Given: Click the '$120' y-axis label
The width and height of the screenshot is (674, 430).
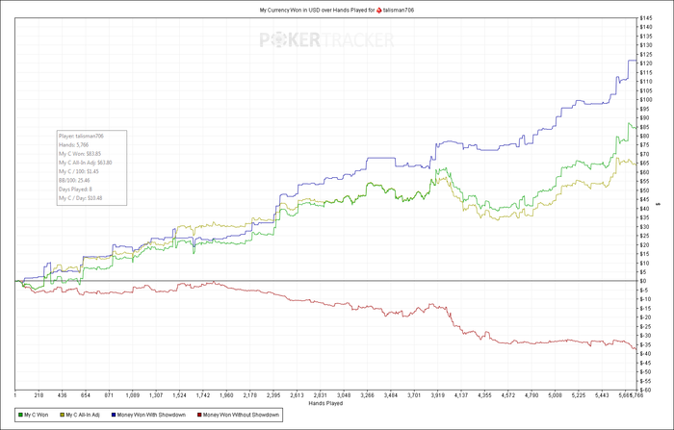Looking at the screenshot, I should [x=646, y=63].
